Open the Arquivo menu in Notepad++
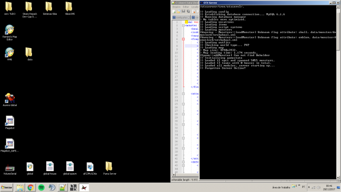Viewport: 341px width, 192px height. pos(176,7)
